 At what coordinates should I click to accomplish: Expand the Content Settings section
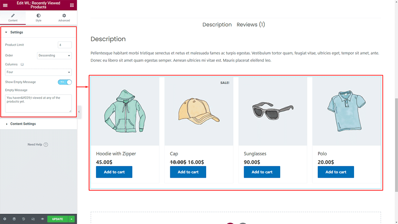(x=23, y=124)
